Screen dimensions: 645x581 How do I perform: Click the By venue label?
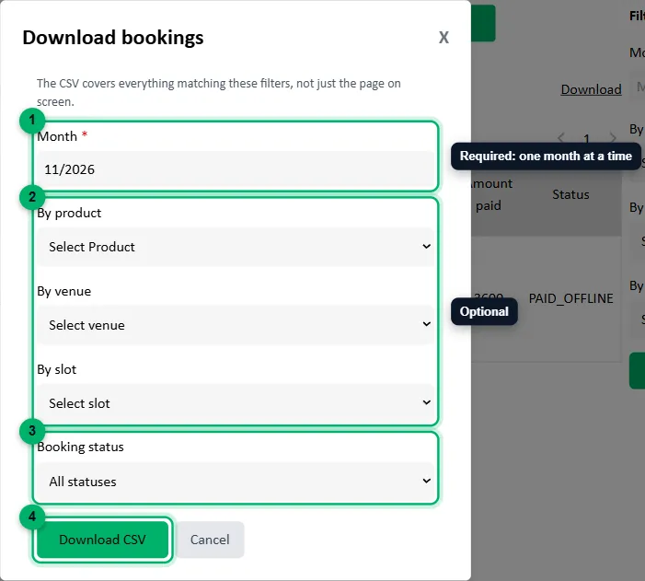click(63, 291)
